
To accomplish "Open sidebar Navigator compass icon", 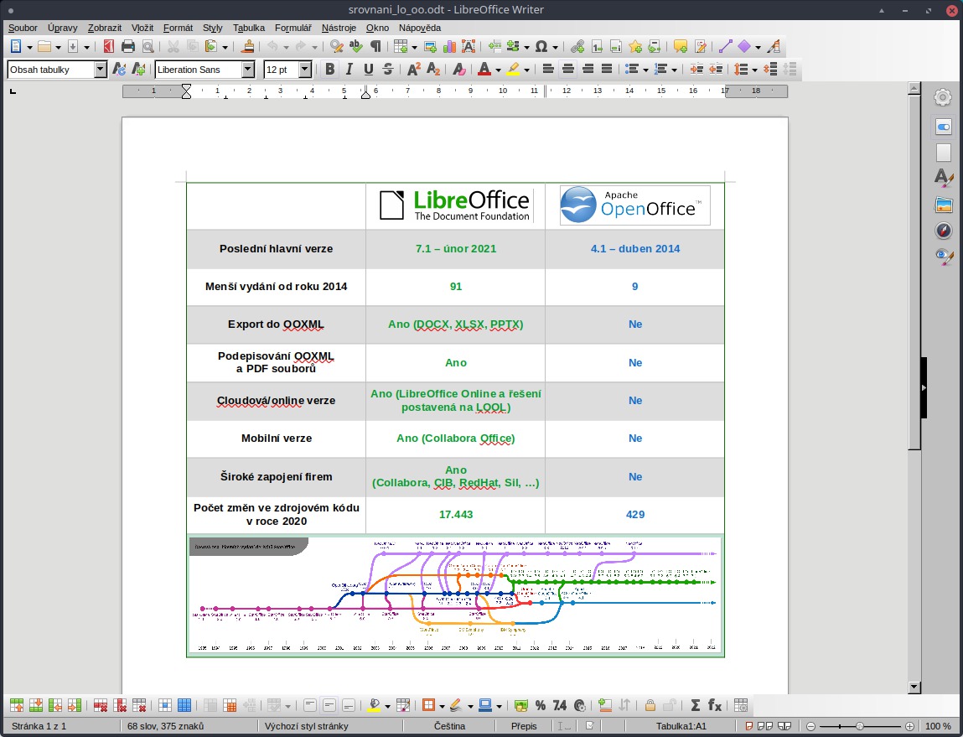I will point(944,231).
